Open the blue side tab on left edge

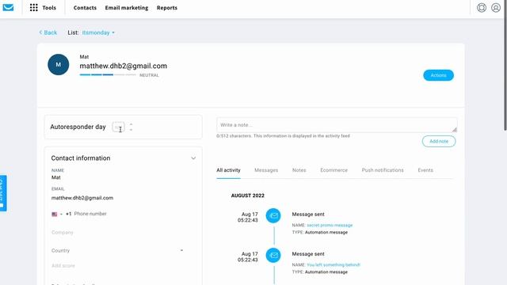pos(3,193)
